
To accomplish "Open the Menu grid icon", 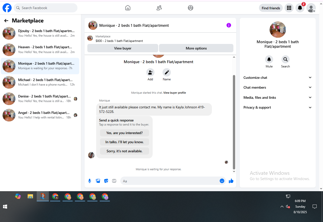I will coord(289,8).
